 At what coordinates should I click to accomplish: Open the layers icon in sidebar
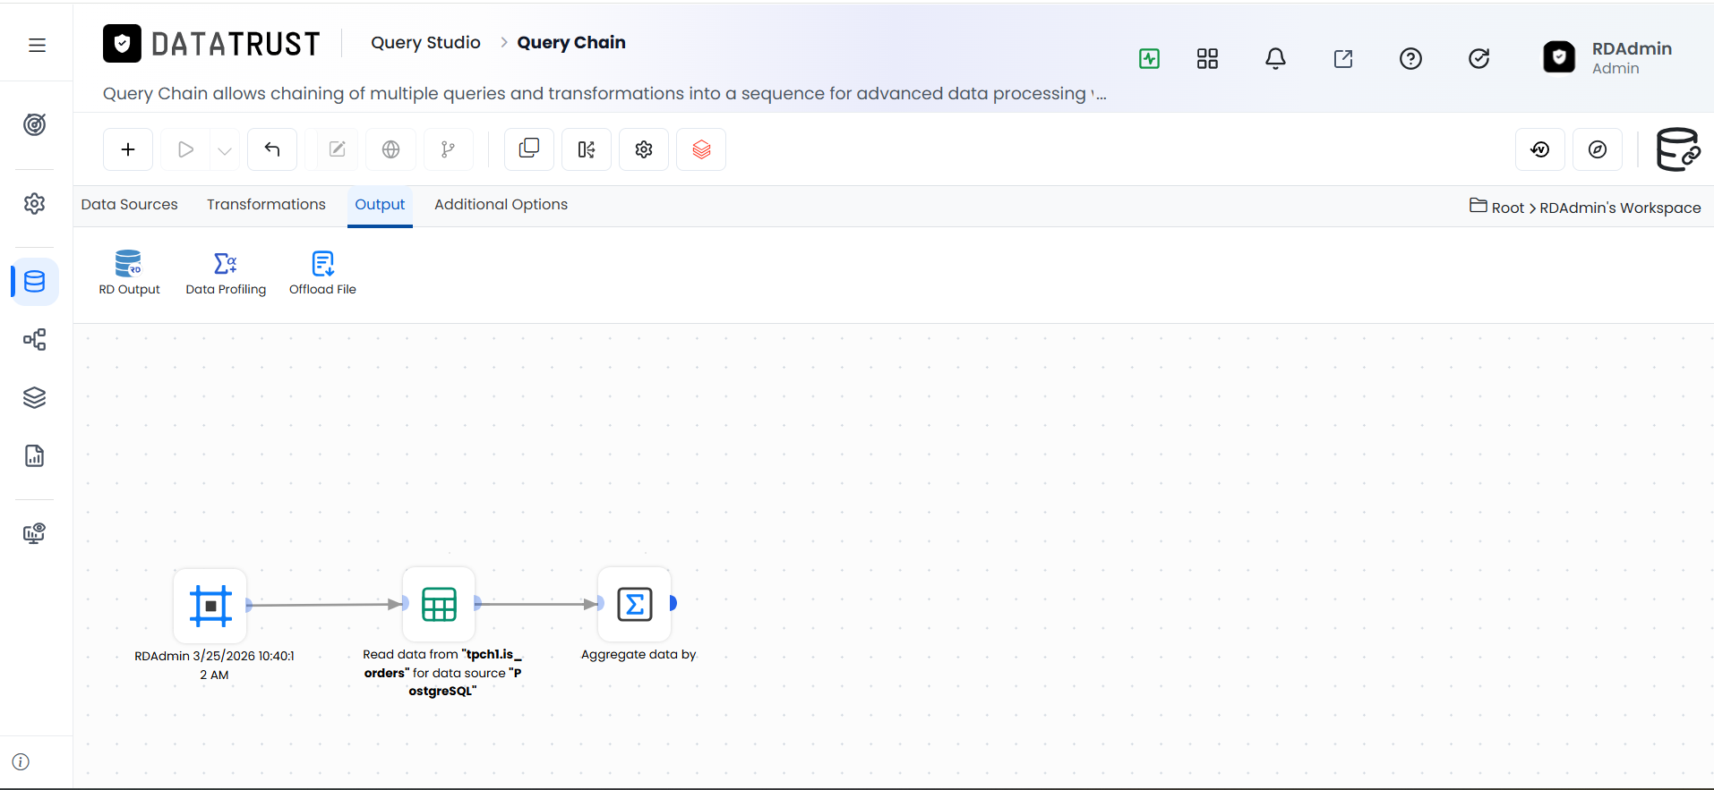(x=35, y=397)
